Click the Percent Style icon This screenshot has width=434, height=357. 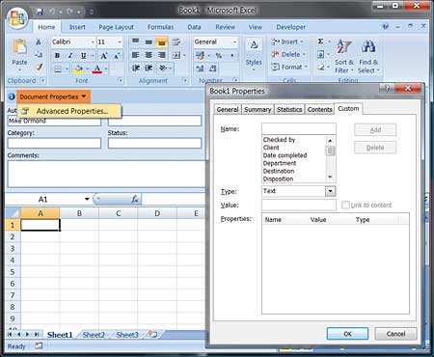click(x=219, y=55)
